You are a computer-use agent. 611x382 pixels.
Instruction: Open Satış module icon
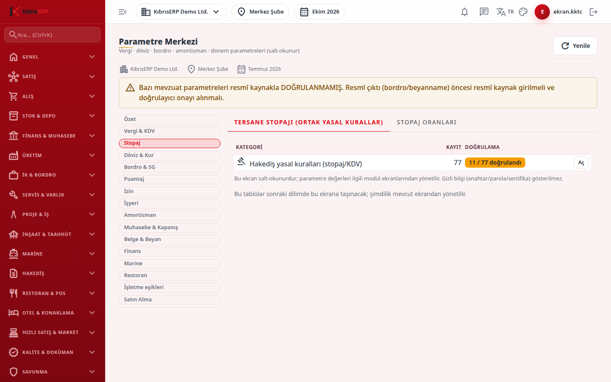coord(14,76)
